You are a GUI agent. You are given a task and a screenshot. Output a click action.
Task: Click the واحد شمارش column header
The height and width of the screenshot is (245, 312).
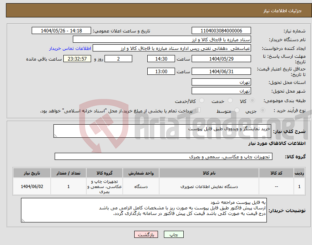[141, 173]
